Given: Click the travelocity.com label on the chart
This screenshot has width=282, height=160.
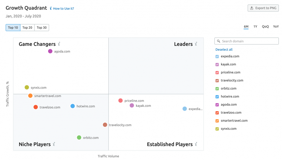Looking at the screenshot, I should pyautogui.click(x=120, y=125).
